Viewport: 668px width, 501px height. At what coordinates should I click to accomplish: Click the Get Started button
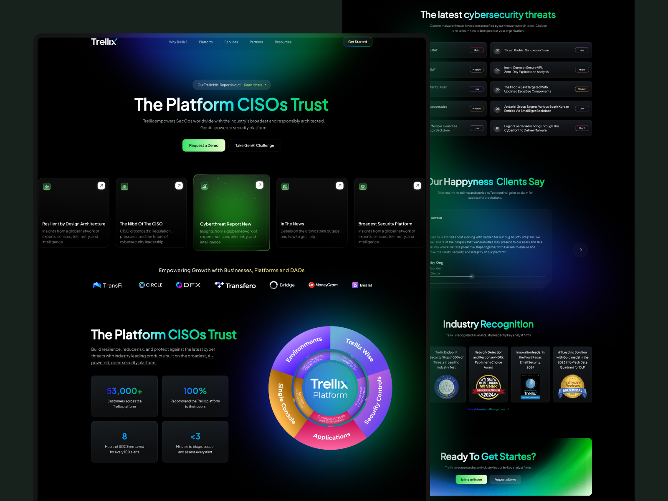(x=357, y=42)
